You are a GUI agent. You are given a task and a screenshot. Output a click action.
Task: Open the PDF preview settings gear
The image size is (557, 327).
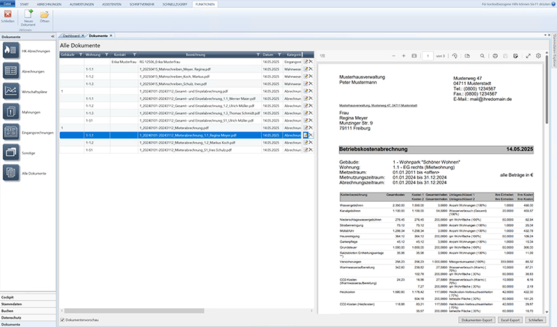tap(538, 56)
